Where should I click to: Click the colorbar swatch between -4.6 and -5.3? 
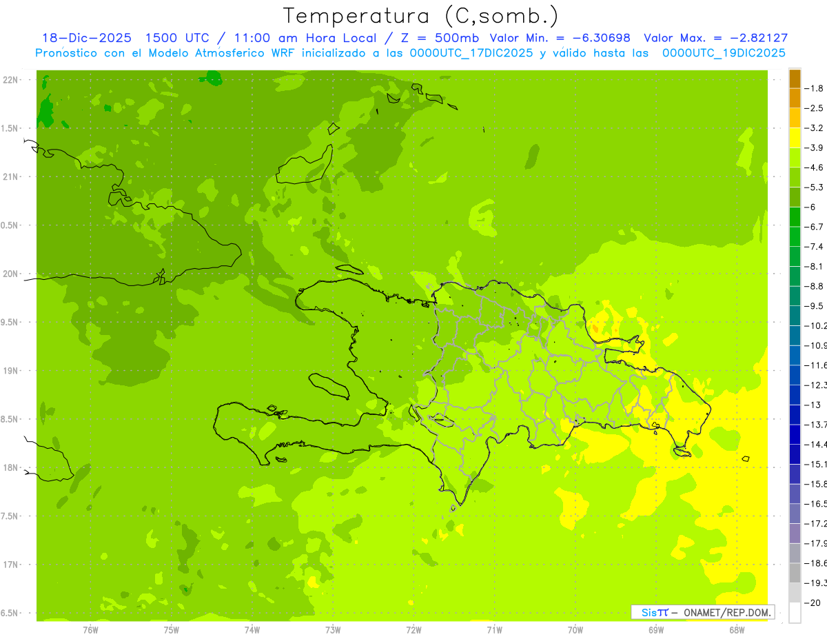(795, 177)
